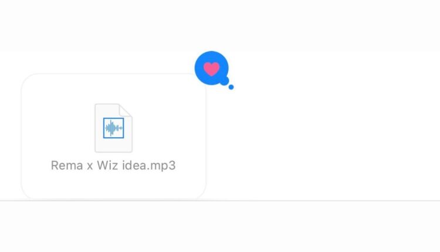The width and height of the screenshot is (440, 252).
Task: Click the blank area below the divider line
Action: [x=220, y=226]
